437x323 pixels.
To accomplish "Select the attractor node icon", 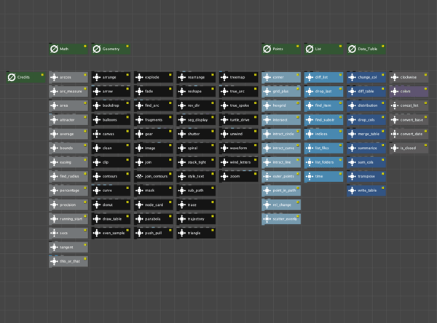I will (54, 120).
